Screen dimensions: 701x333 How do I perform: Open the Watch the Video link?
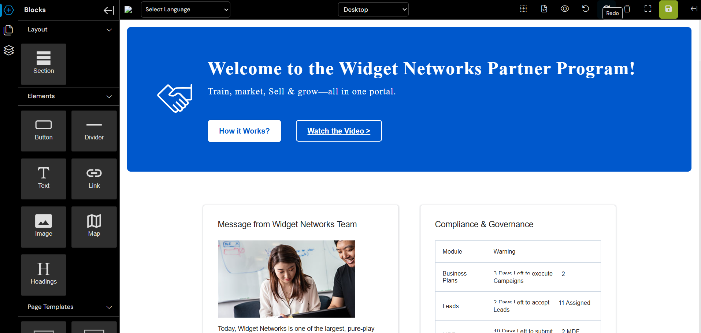coord(339,131)
